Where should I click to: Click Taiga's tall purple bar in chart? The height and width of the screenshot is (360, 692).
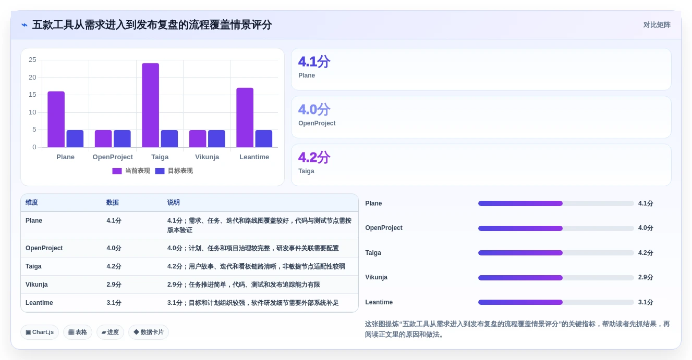coord(151,105)
